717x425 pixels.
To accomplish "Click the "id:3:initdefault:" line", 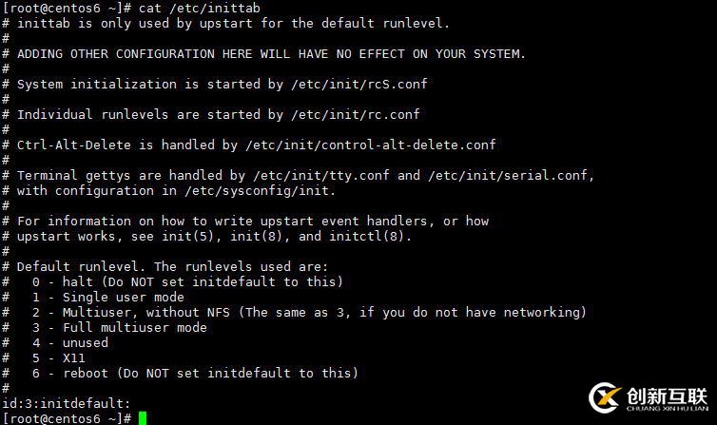I will click(67, 403).
